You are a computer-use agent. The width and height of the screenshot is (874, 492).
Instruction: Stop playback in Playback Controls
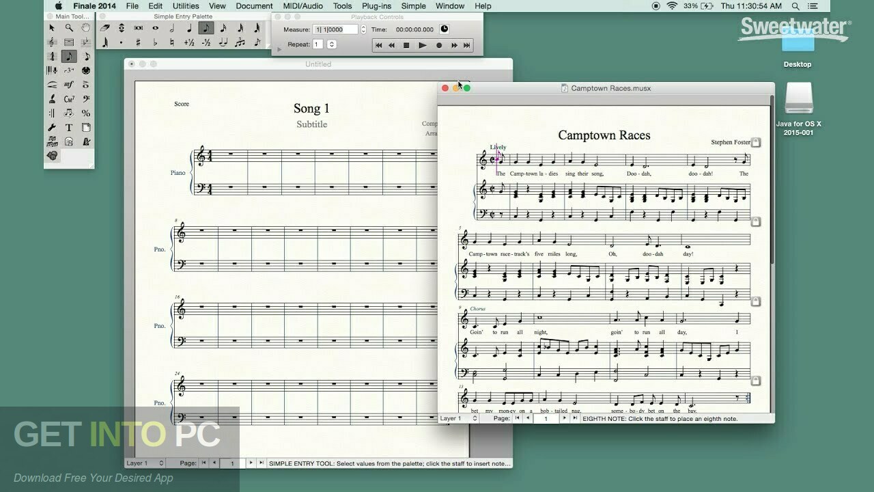point(407,45)
